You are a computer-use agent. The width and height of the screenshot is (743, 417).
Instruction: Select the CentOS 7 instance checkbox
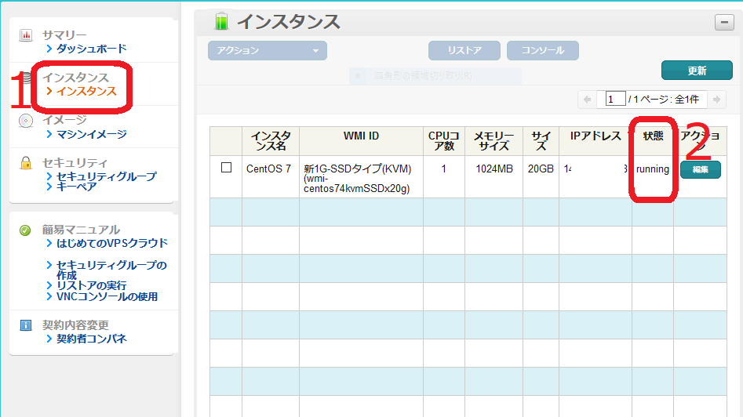[227, 168]
